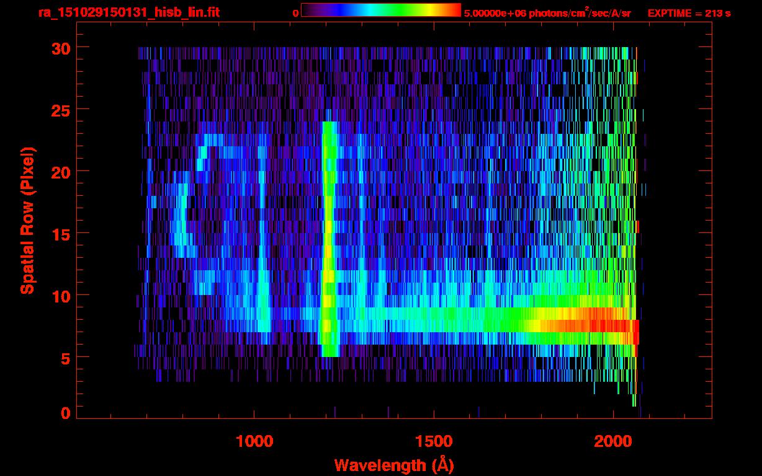Click the color bar minimum label 0
This screenshot has width=762, height=476.
295,13
